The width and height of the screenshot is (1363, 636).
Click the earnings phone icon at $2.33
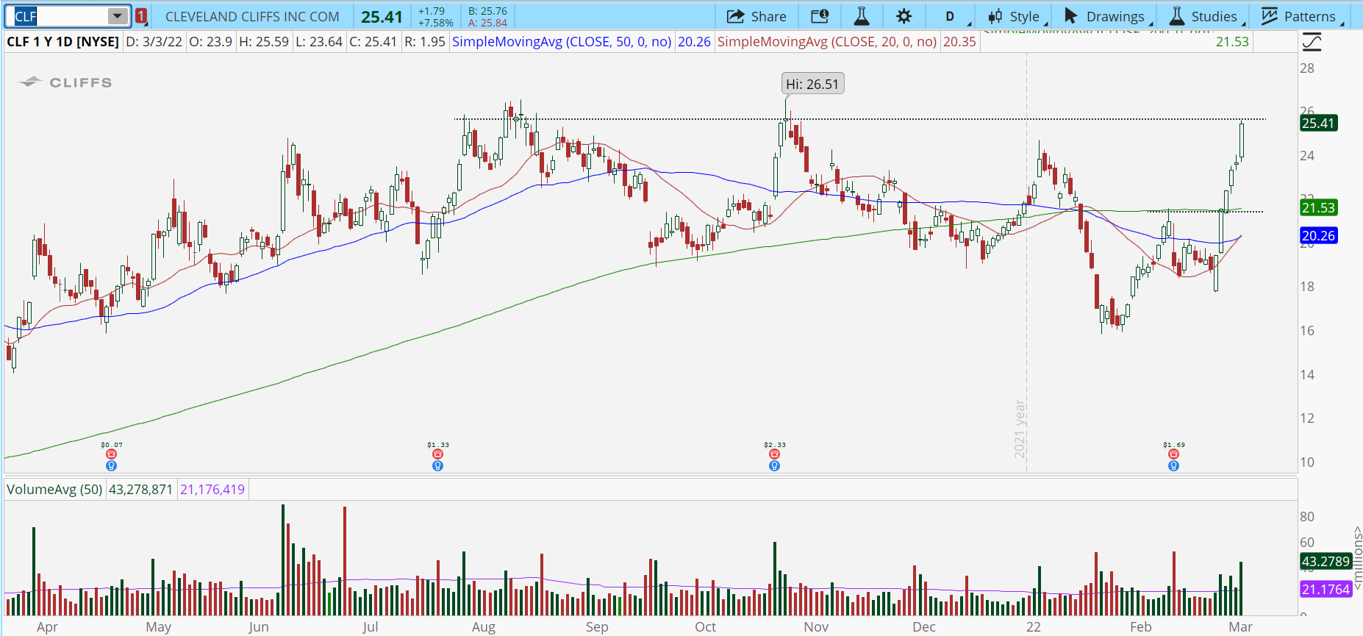[x=774, y=454]
